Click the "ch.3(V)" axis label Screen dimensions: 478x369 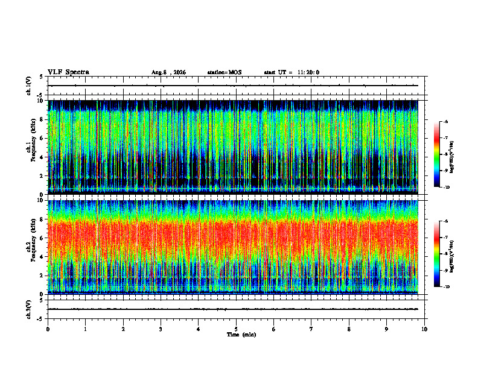29,309
